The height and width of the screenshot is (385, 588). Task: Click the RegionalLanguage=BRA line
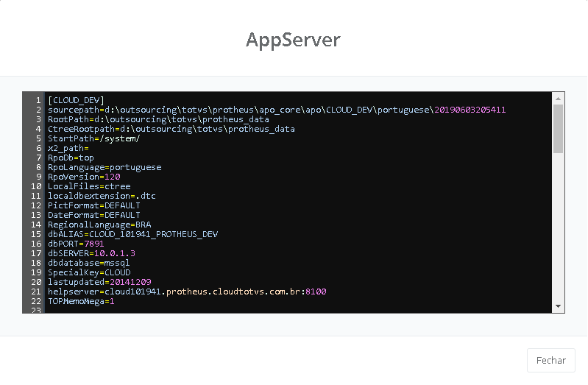point(99,225)
